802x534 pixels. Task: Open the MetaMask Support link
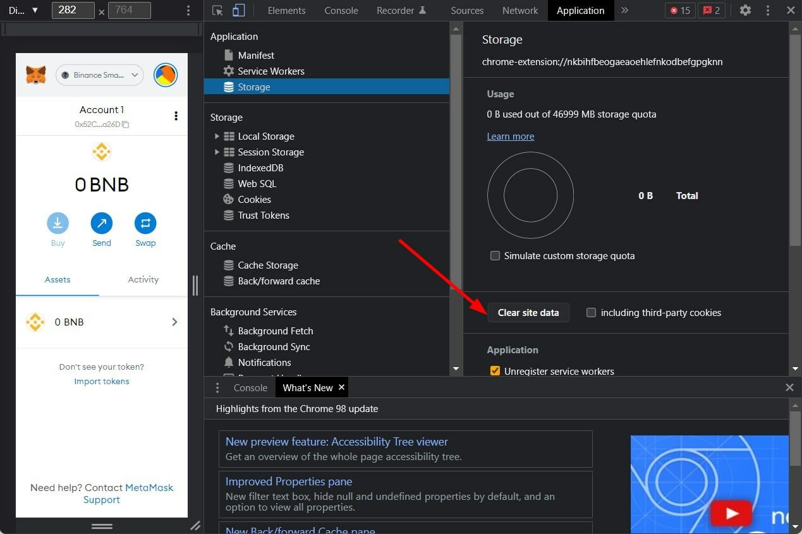coord(128,494)
